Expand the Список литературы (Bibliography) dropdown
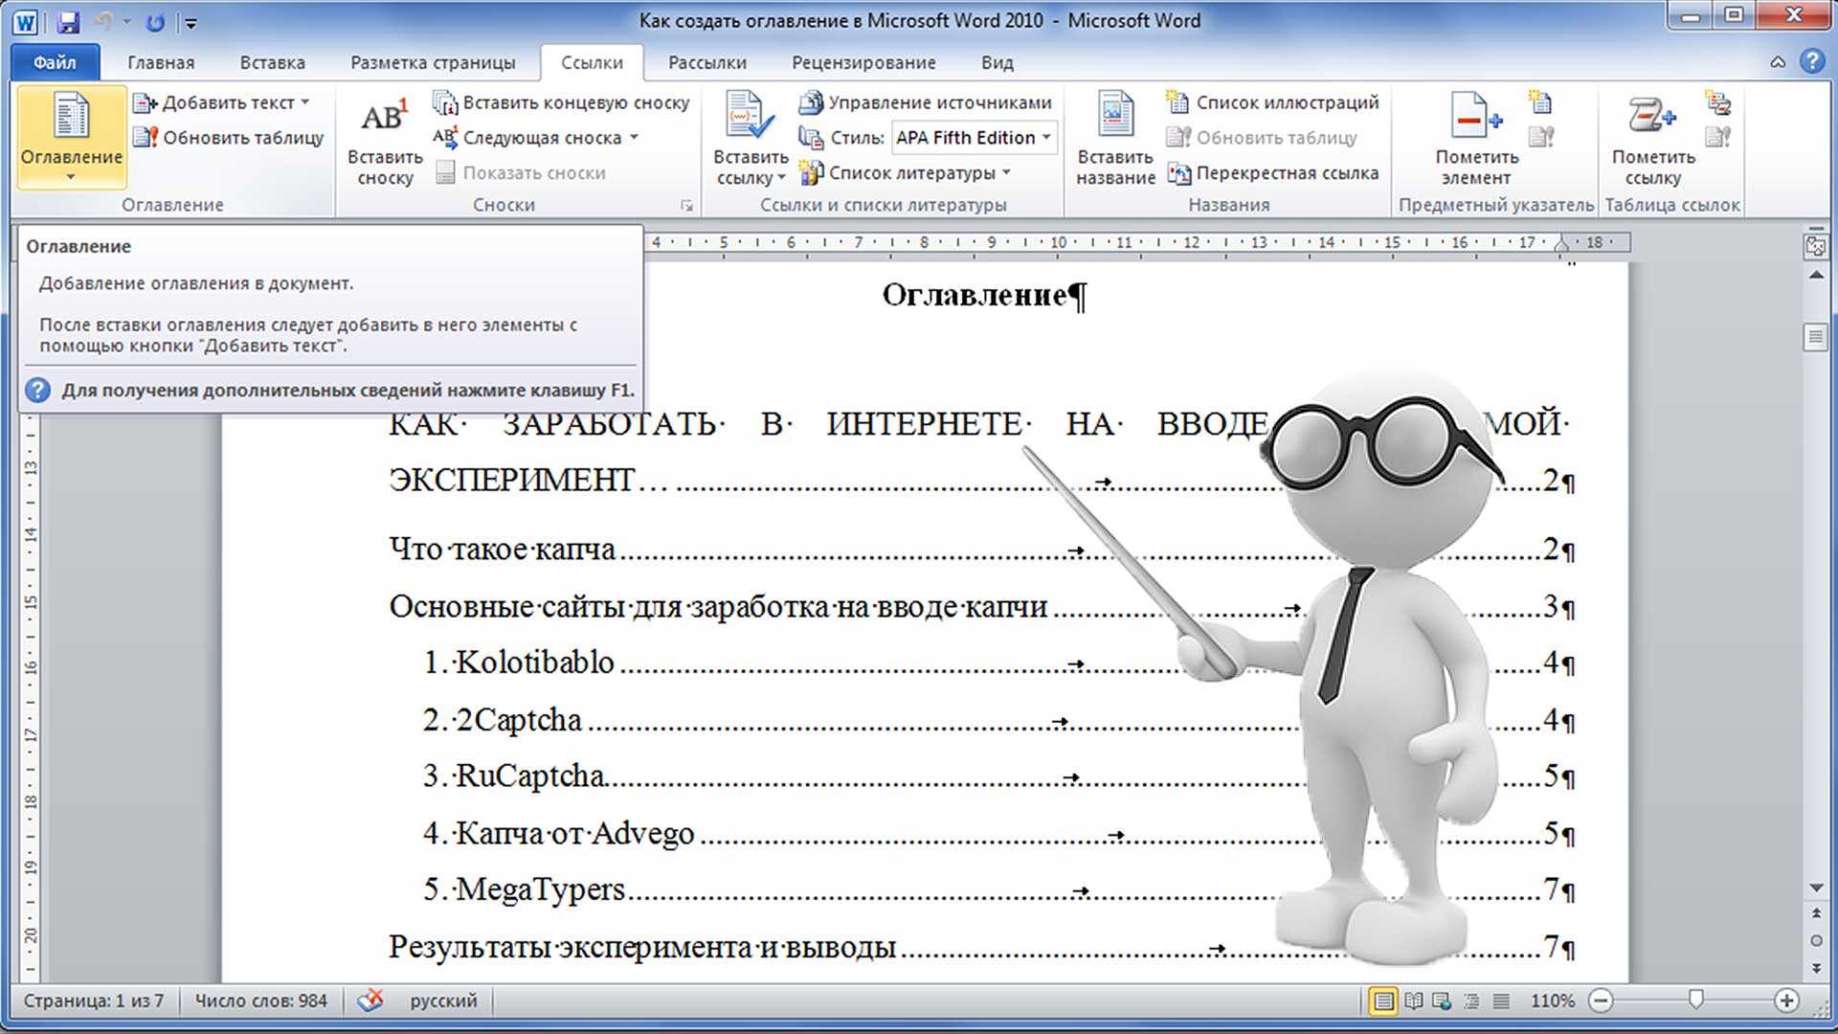 click(x=1010, y=171)
